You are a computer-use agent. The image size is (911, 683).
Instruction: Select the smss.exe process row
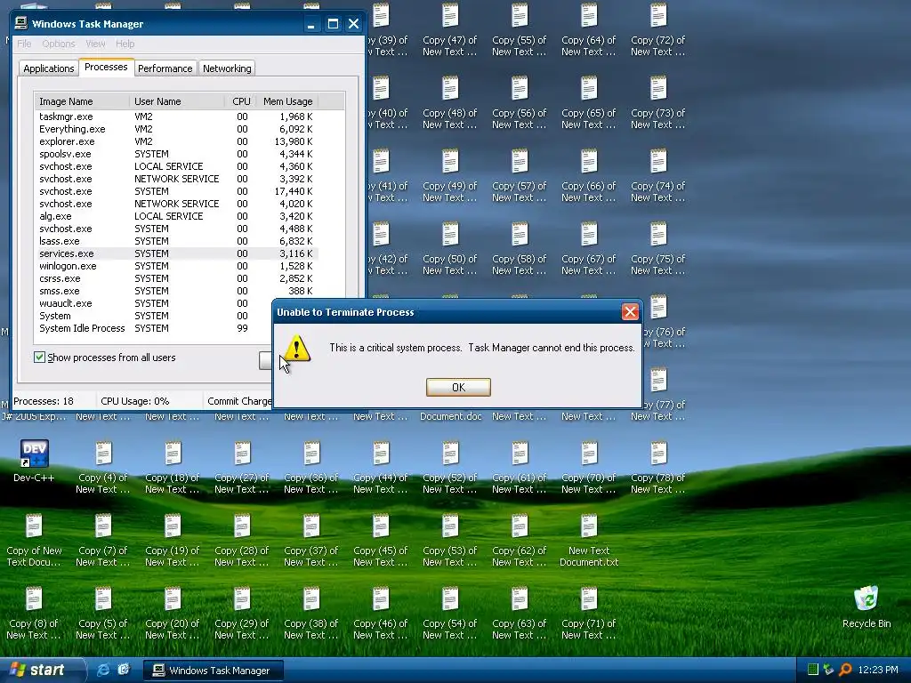click(x=176, y=291)
